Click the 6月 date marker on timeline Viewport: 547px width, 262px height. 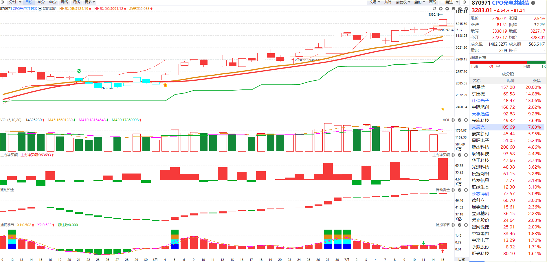pyautogui.click(x=155, y=260)
